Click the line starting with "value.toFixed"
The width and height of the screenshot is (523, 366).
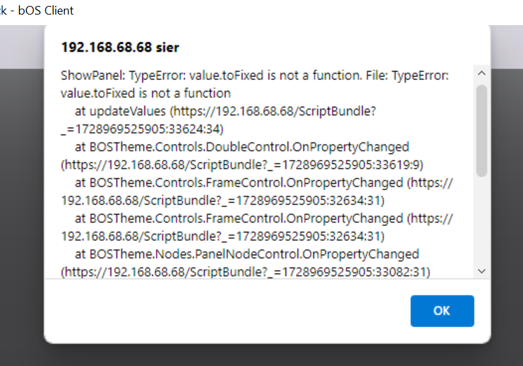145,93
